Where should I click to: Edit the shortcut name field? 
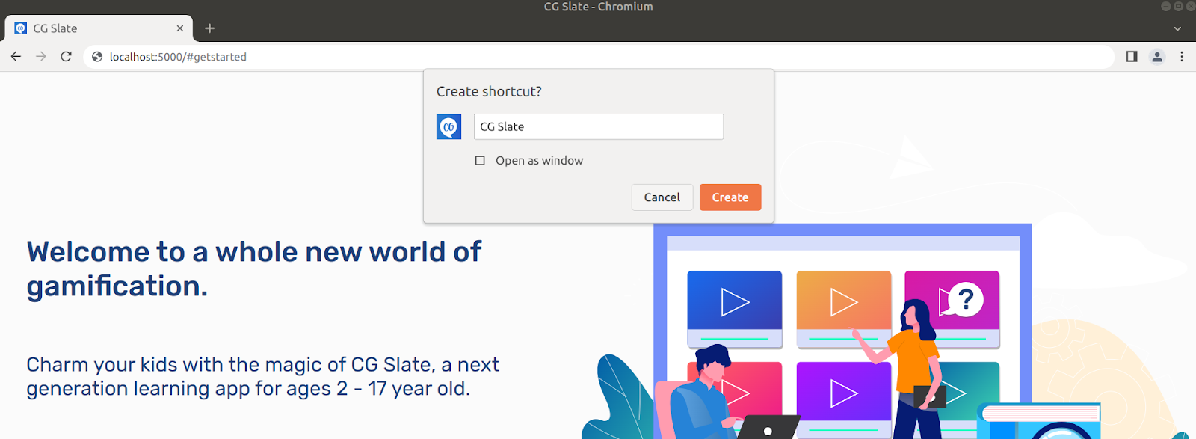(599, 126)
